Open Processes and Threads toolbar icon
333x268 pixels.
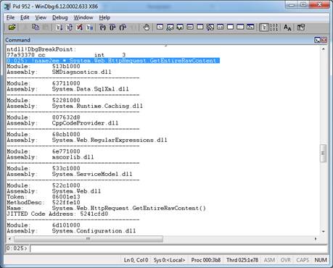tap(240, 27)
